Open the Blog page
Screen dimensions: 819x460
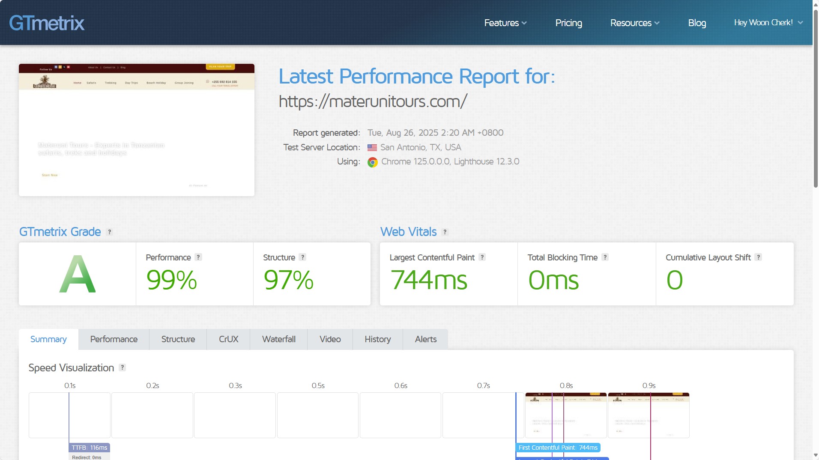(x=697, y=23)
